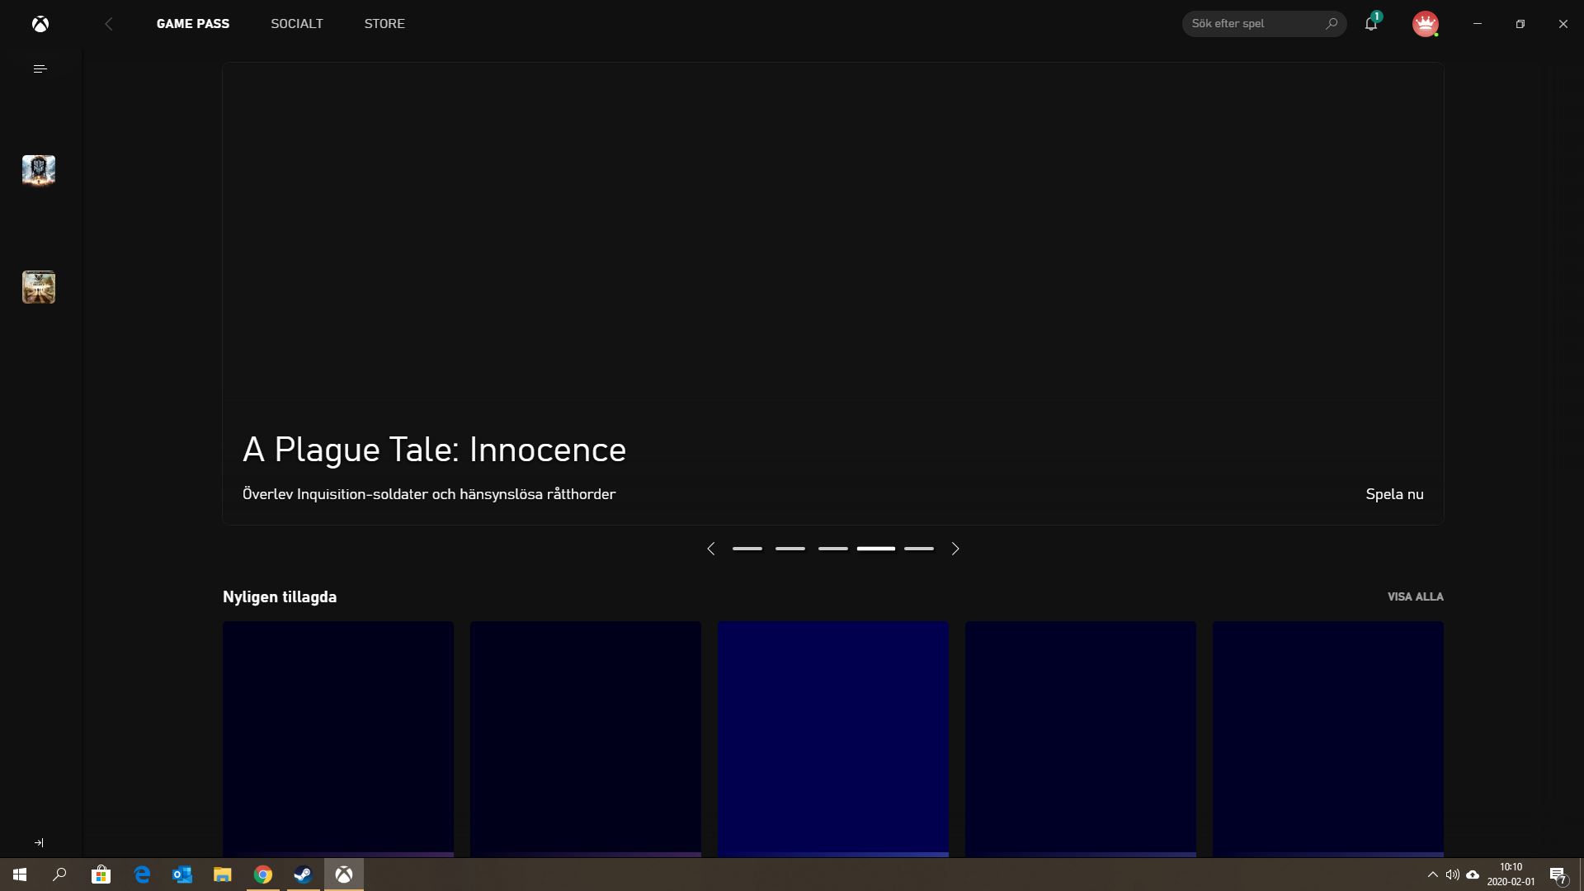Open the Windows Start menu
Screen dimensions: 1584x891
[x=20, y=874]
